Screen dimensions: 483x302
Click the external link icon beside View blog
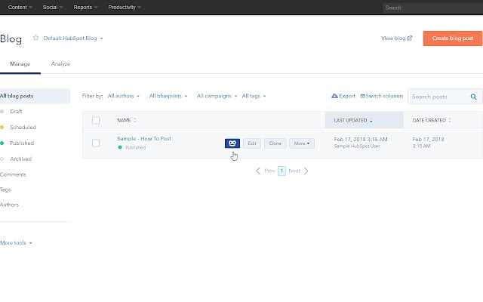[410, 39]
